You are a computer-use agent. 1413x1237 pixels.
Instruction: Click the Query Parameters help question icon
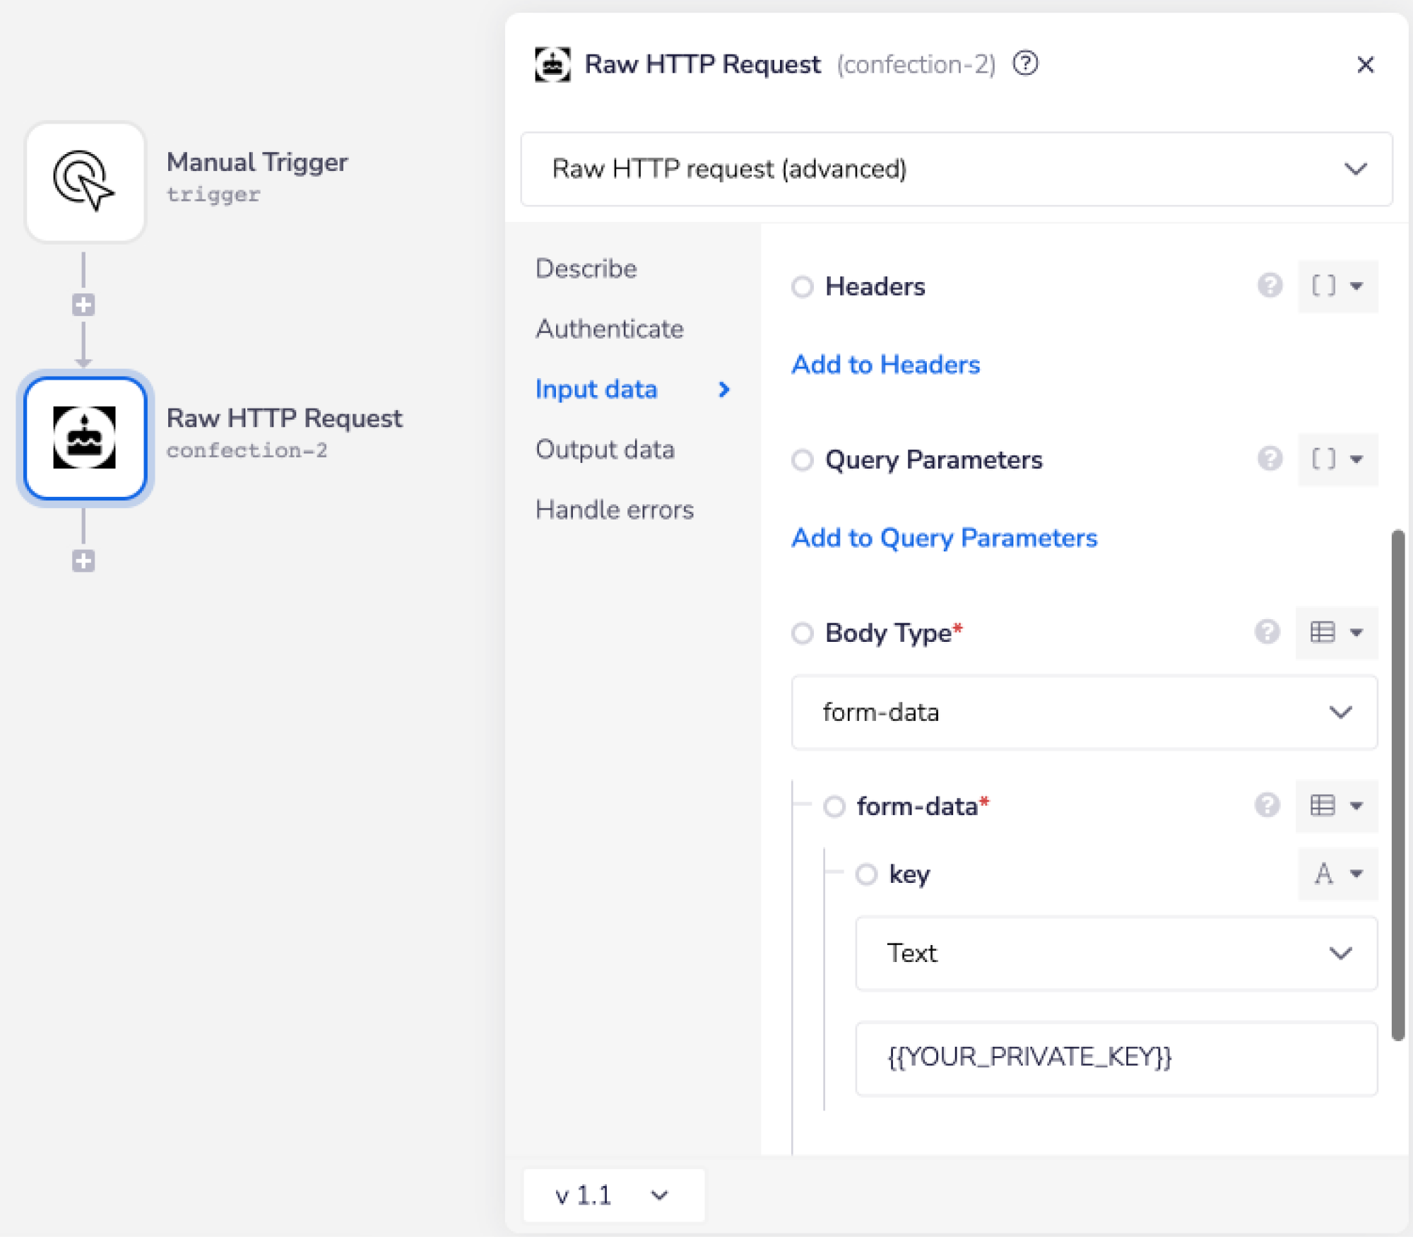pos(1270,459)
